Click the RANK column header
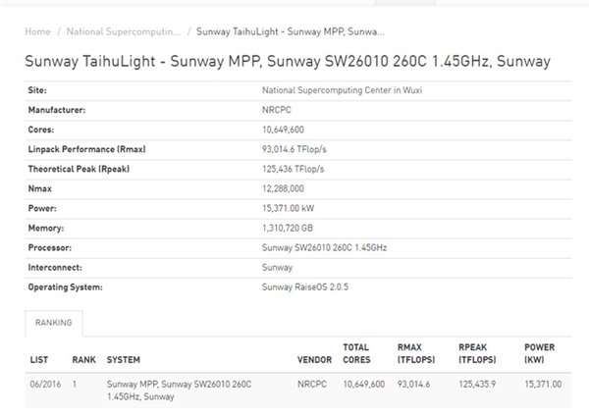 83,360
